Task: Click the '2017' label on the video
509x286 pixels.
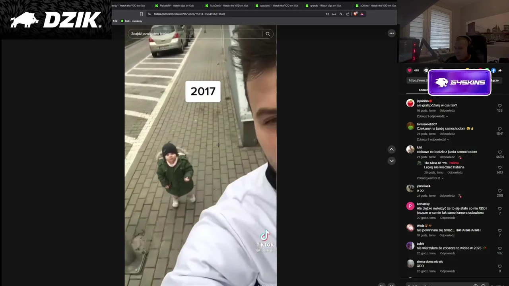Action: [x=203, y=91]
